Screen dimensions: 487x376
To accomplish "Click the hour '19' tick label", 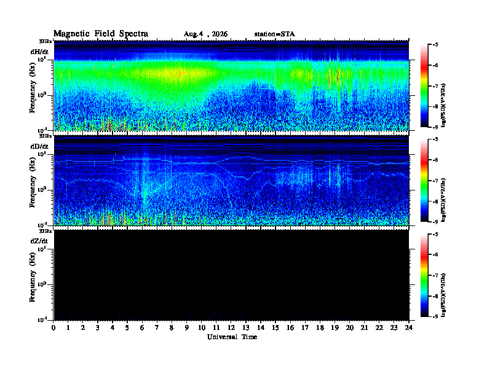I will pos(335,327).
